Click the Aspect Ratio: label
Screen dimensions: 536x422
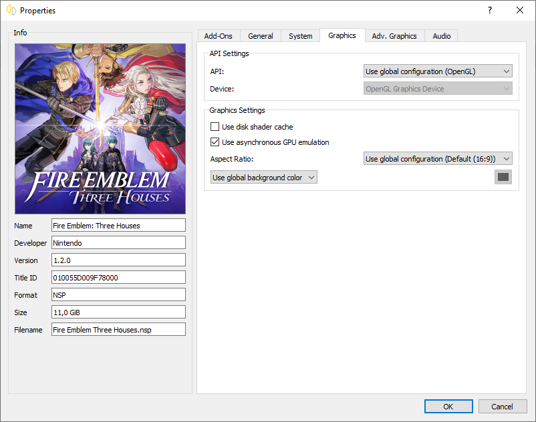[x=232, y=159]
